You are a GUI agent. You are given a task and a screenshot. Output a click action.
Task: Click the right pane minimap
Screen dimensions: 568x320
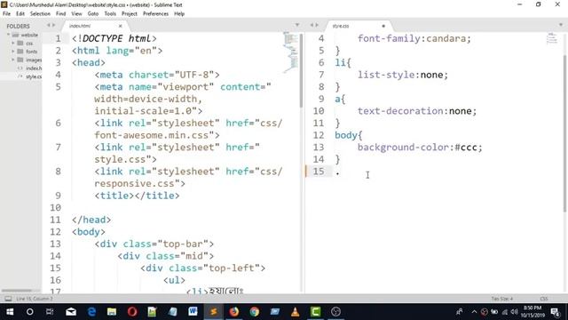point(552,38)
